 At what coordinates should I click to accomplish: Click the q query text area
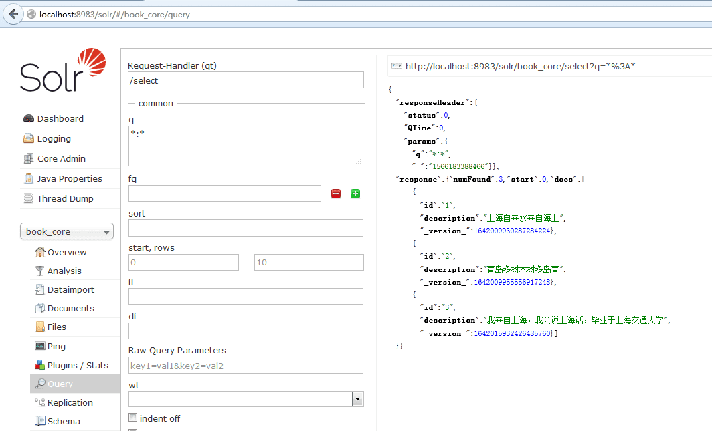(246, 146)
